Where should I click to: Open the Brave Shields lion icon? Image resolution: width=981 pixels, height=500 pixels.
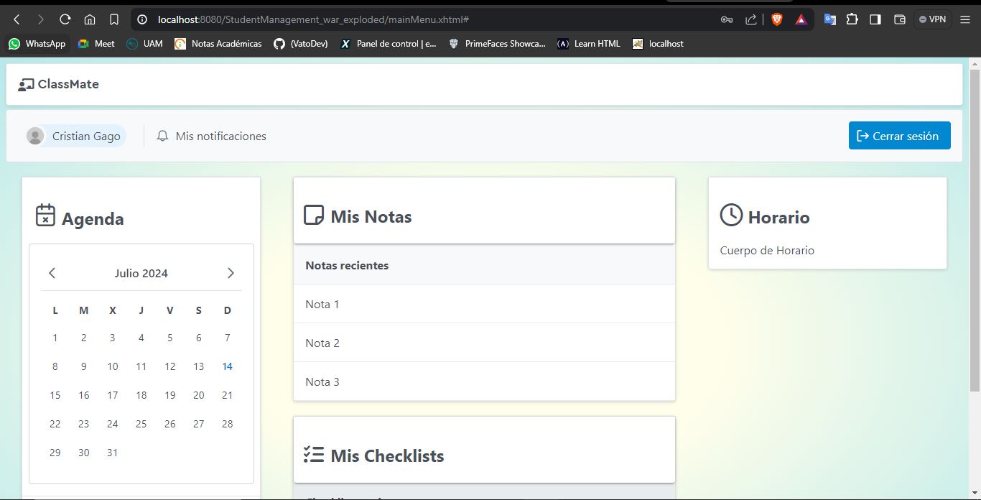point(776,19)
